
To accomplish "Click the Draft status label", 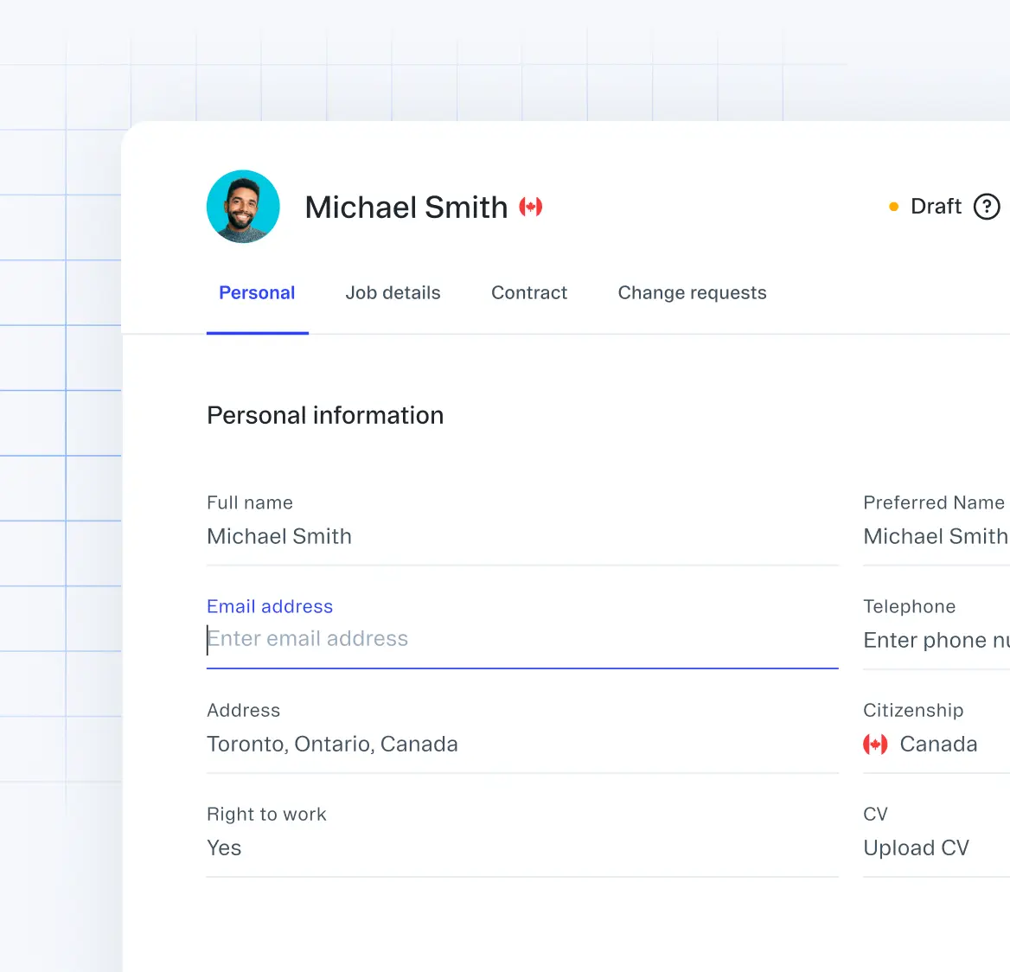I will (936, 207).
